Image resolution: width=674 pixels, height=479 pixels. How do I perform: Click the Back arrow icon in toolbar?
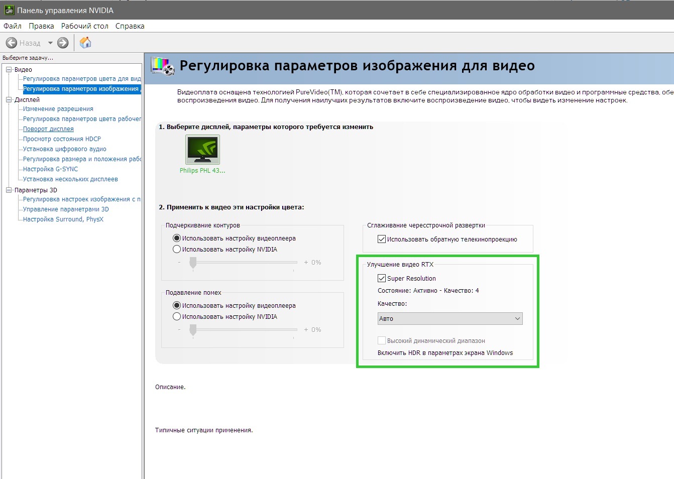coord(12,43)
